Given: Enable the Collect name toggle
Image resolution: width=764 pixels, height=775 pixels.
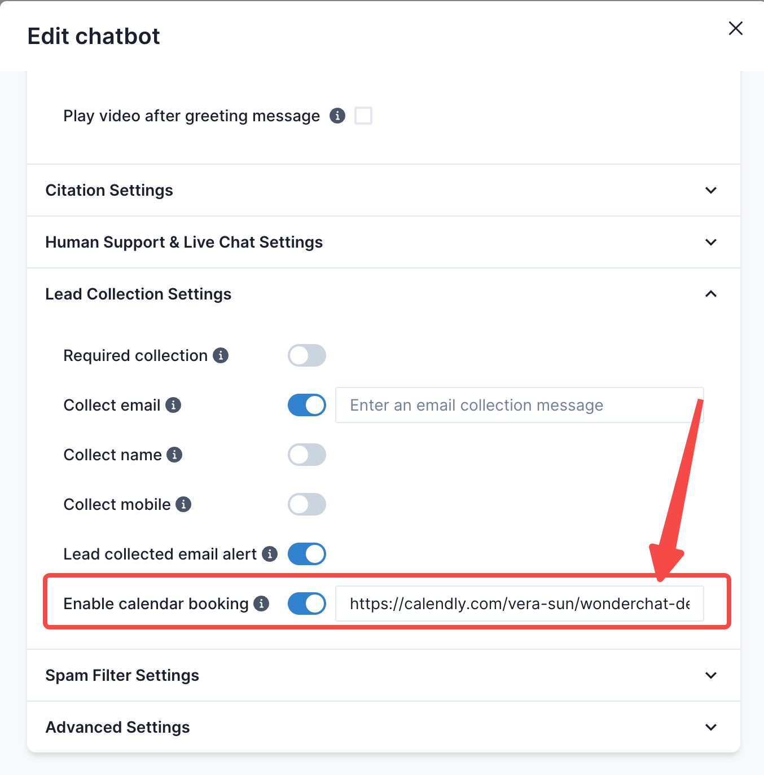Looking at the screenshot, I should click(307, 455).
